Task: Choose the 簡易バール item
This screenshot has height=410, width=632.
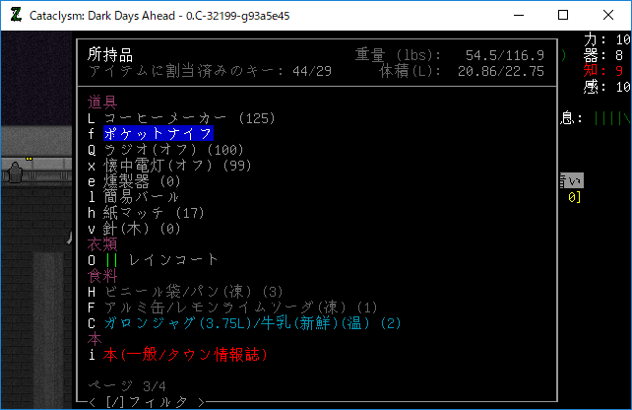Action: pyautogui.click(x=141, y=197)
